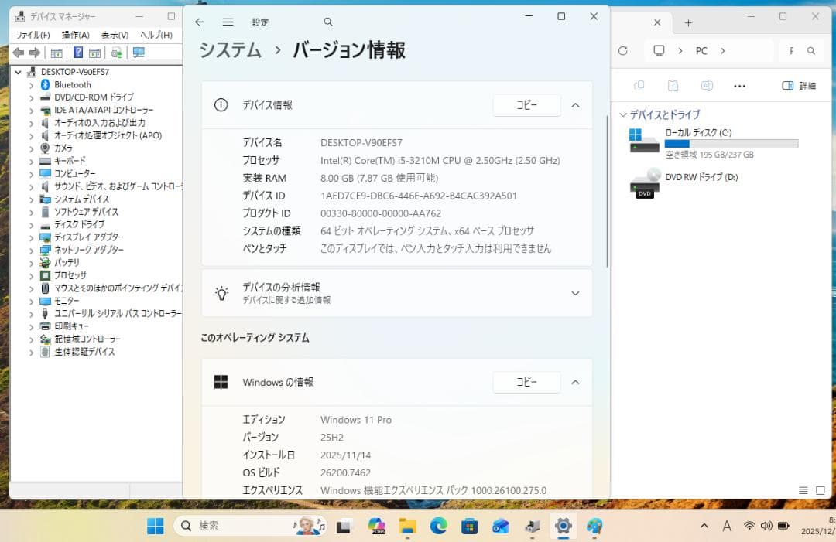Launch Microsoft Edge from the taskbar

439,527
